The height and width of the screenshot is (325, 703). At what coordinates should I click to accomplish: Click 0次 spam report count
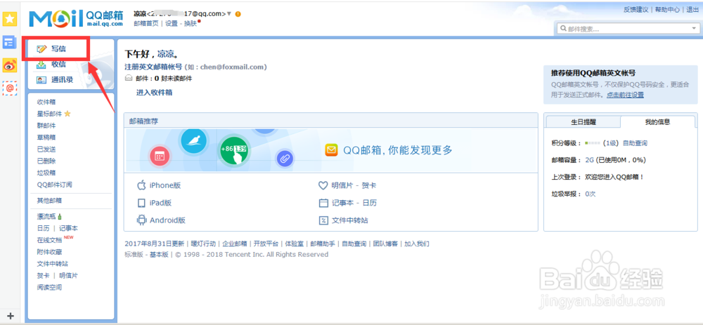click(591, 194)
